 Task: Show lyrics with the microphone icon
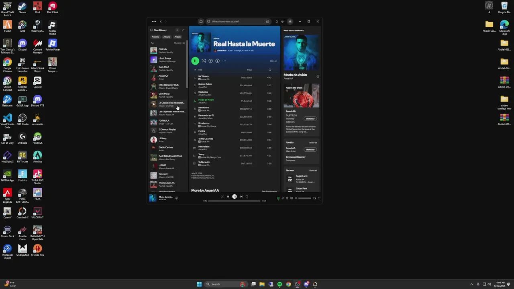(x=283, y=198)
